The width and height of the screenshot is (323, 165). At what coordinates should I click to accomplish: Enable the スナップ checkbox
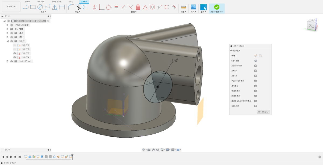click(x=255, y=71)
